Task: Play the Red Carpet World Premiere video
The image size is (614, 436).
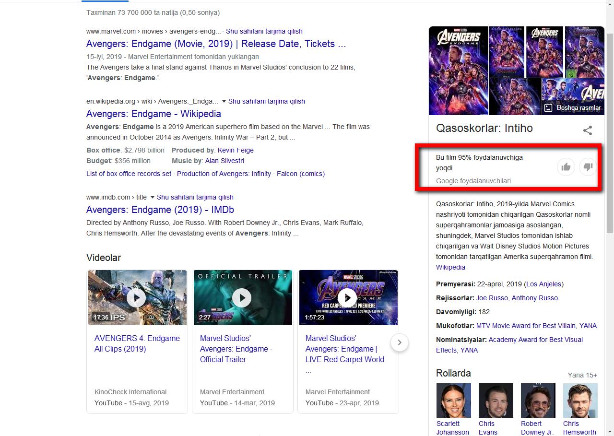Action: click(347, 298)
